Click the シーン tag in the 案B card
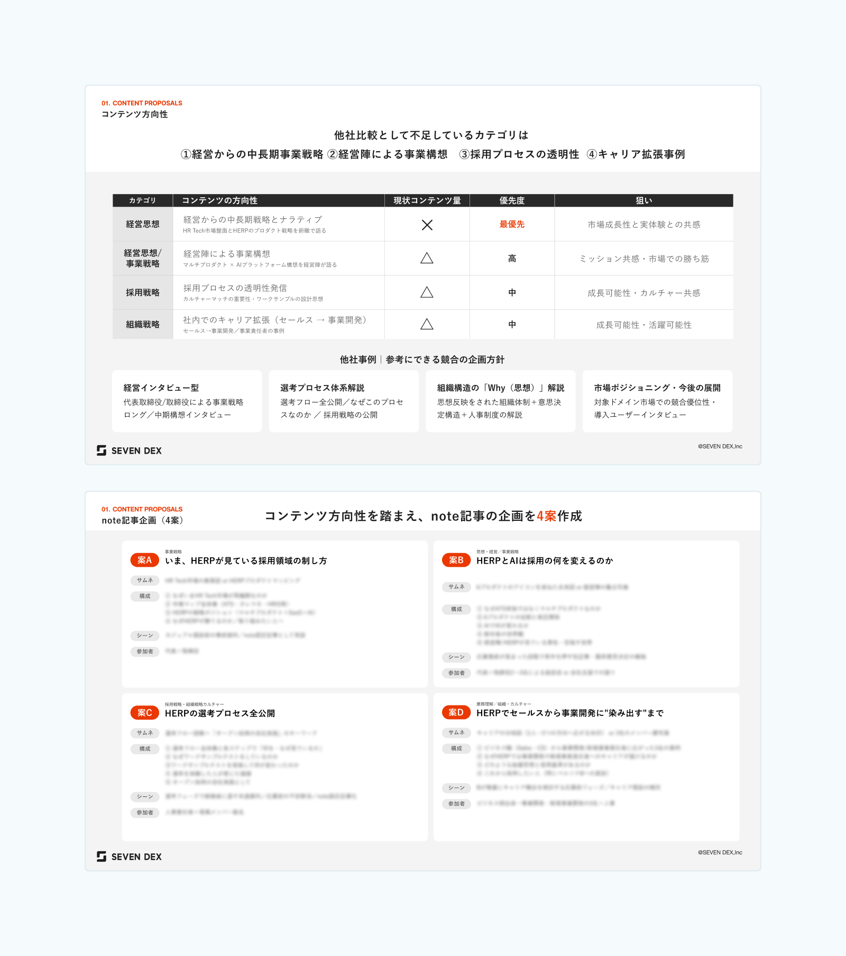Viewport: 846px width, 956px height. pos(456,657)
